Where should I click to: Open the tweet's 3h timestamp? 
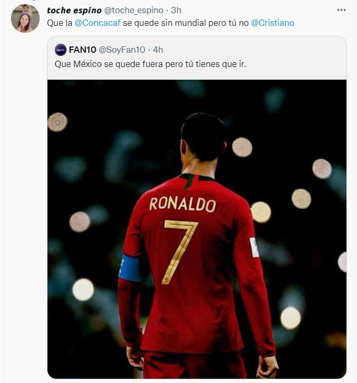point(176,11)
